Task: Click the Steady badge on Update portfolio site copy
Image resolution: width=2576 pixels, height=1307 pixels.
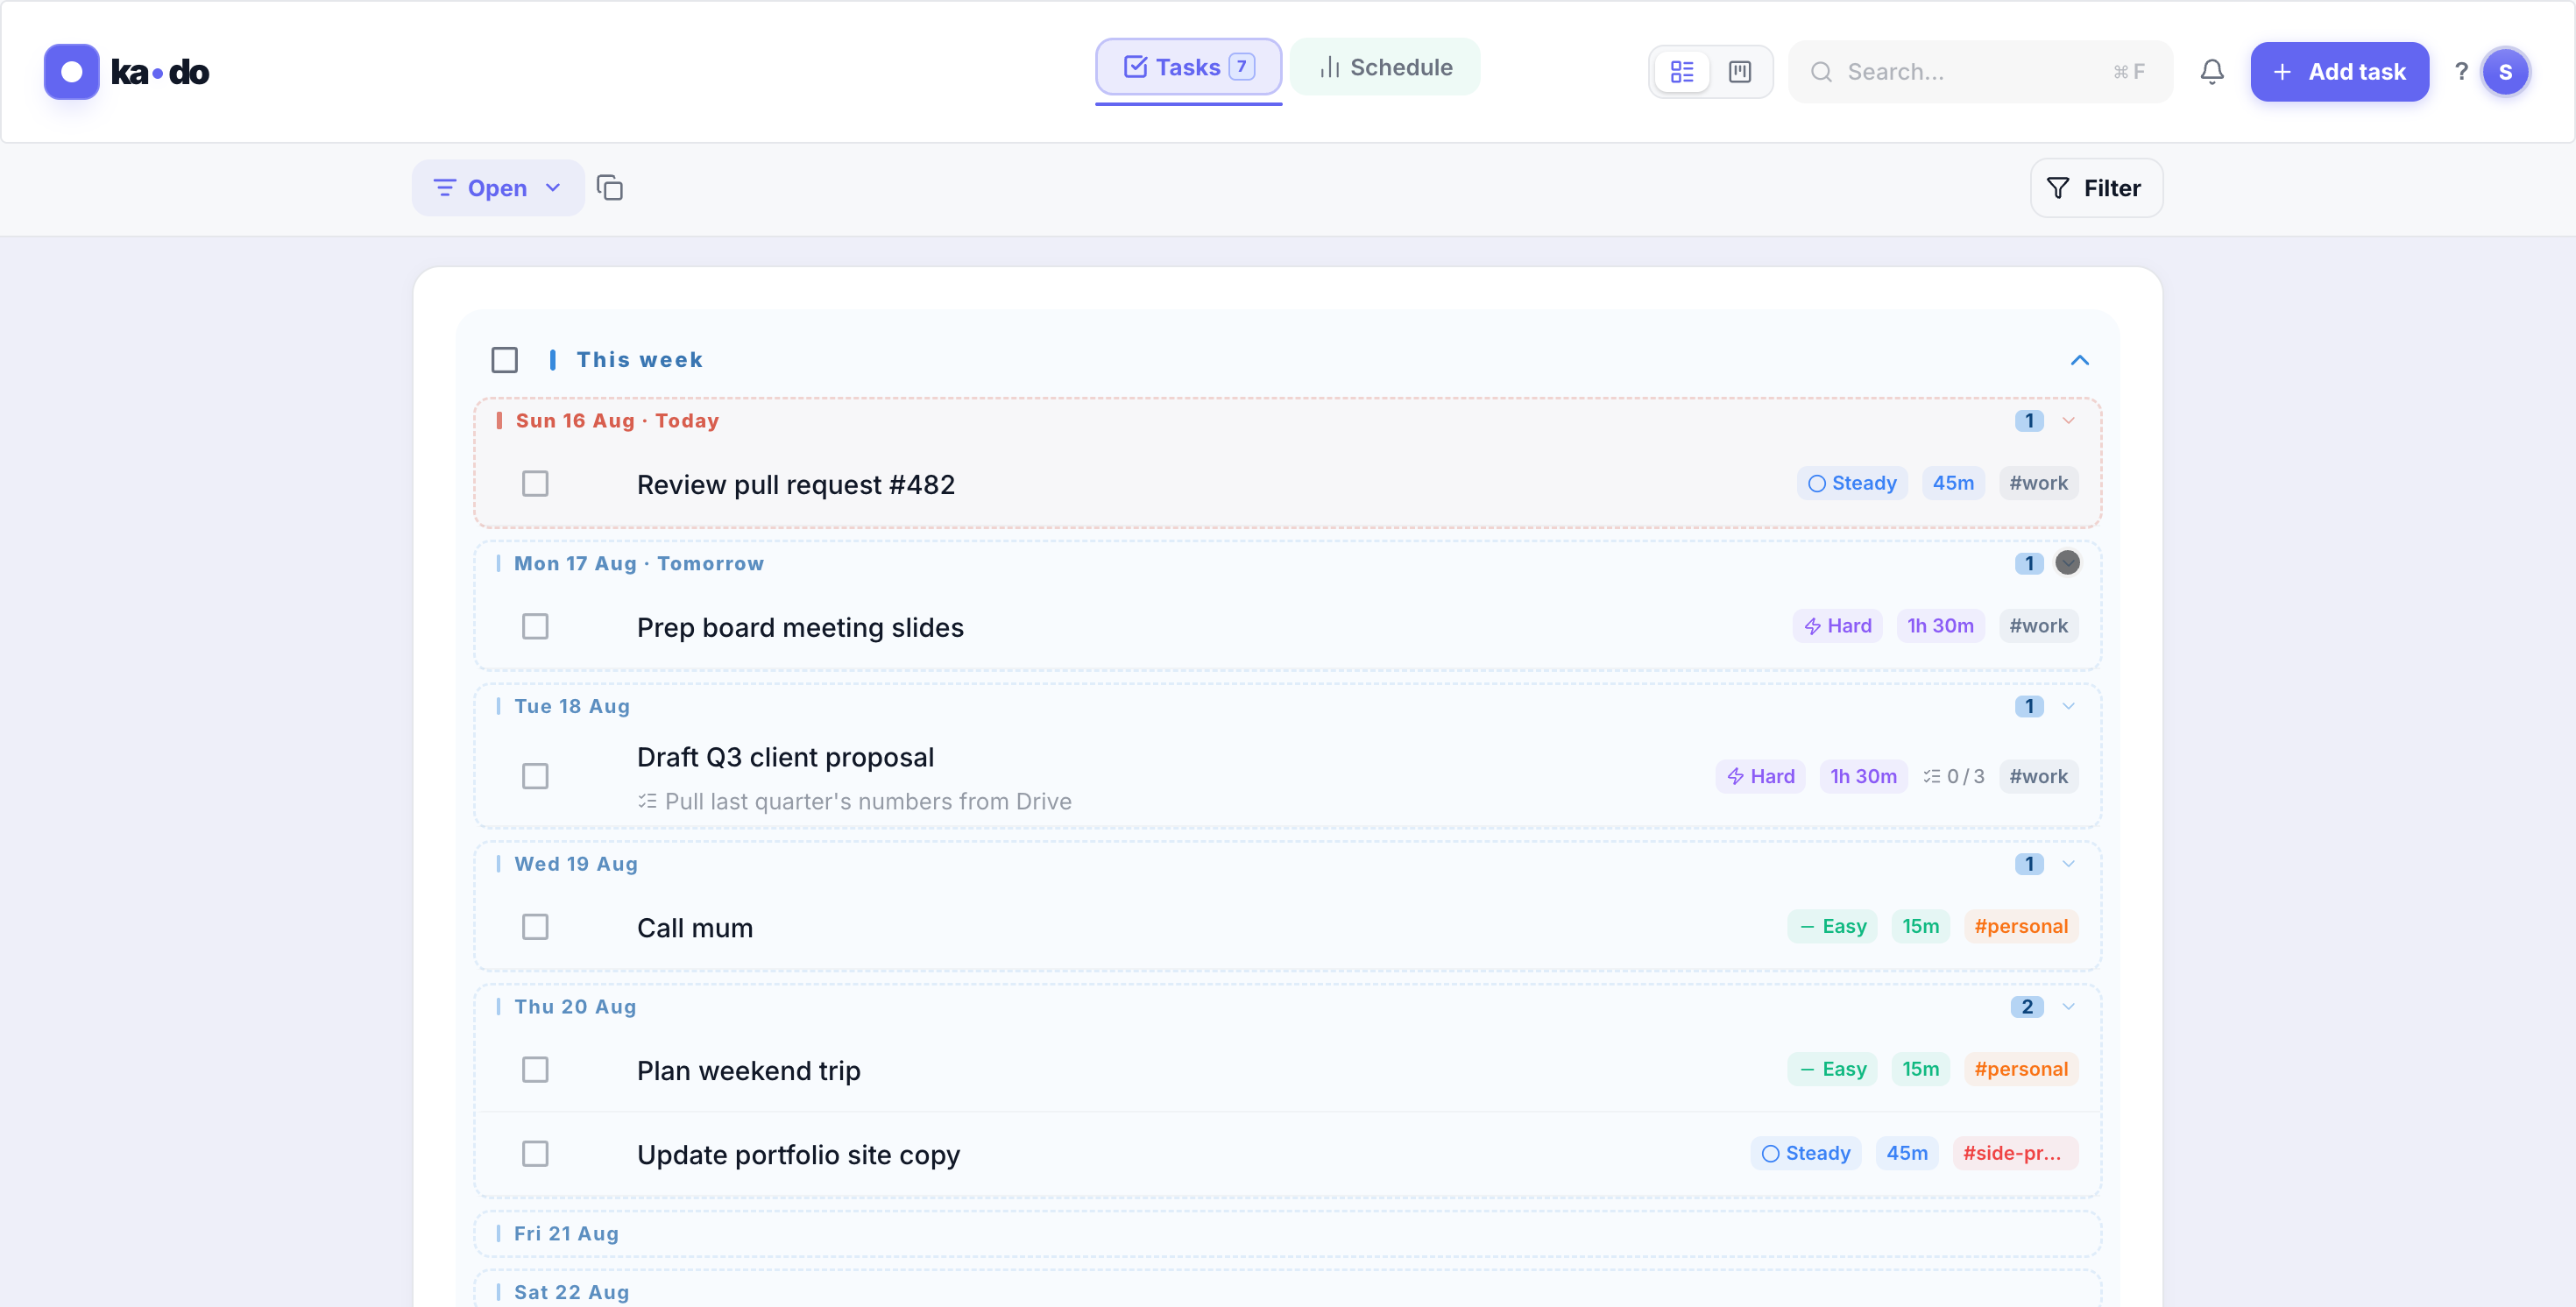Action: [1806, 1154]
